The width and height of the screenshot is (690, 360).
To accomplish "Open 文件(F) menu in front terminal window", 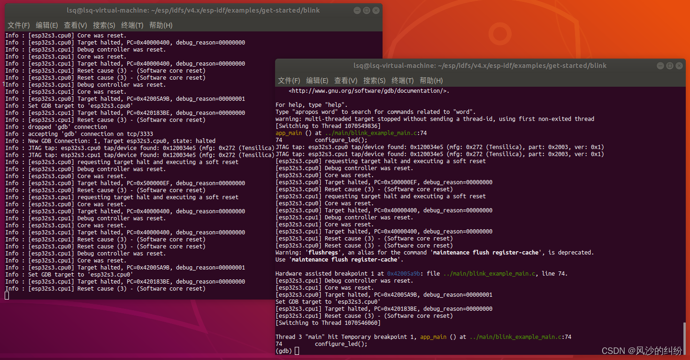I will (x=289, y=81).
